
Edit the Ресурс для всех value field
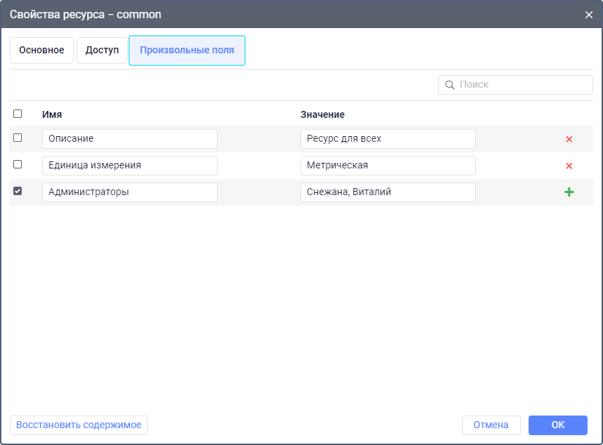(x=387, y=139)
